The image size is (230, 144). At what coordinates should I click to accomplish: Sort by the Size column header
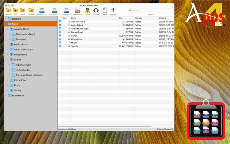click(126, 18)
